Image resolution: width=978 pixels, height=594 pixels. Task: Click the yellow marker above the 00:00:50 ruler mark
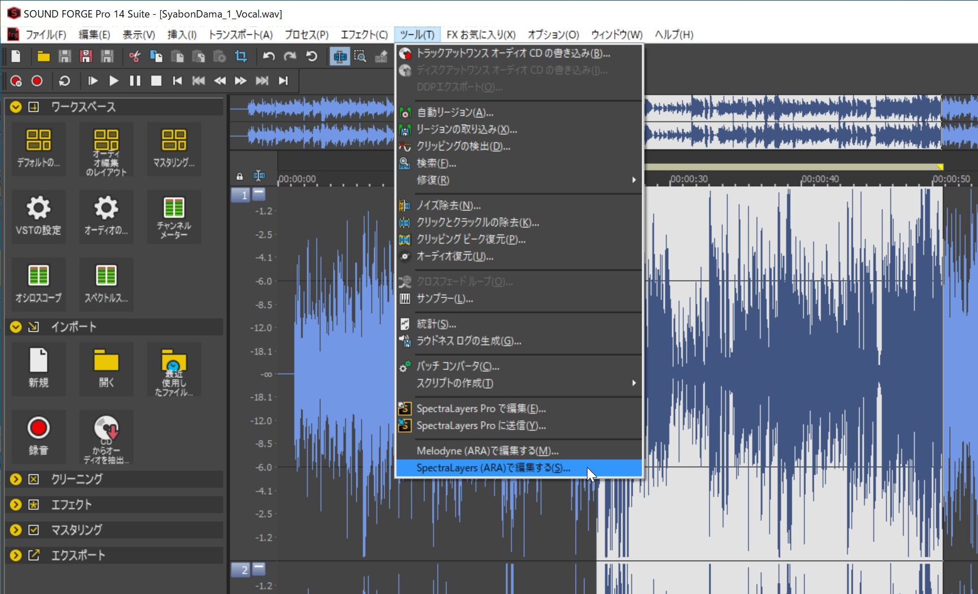[x=940, y=167]
